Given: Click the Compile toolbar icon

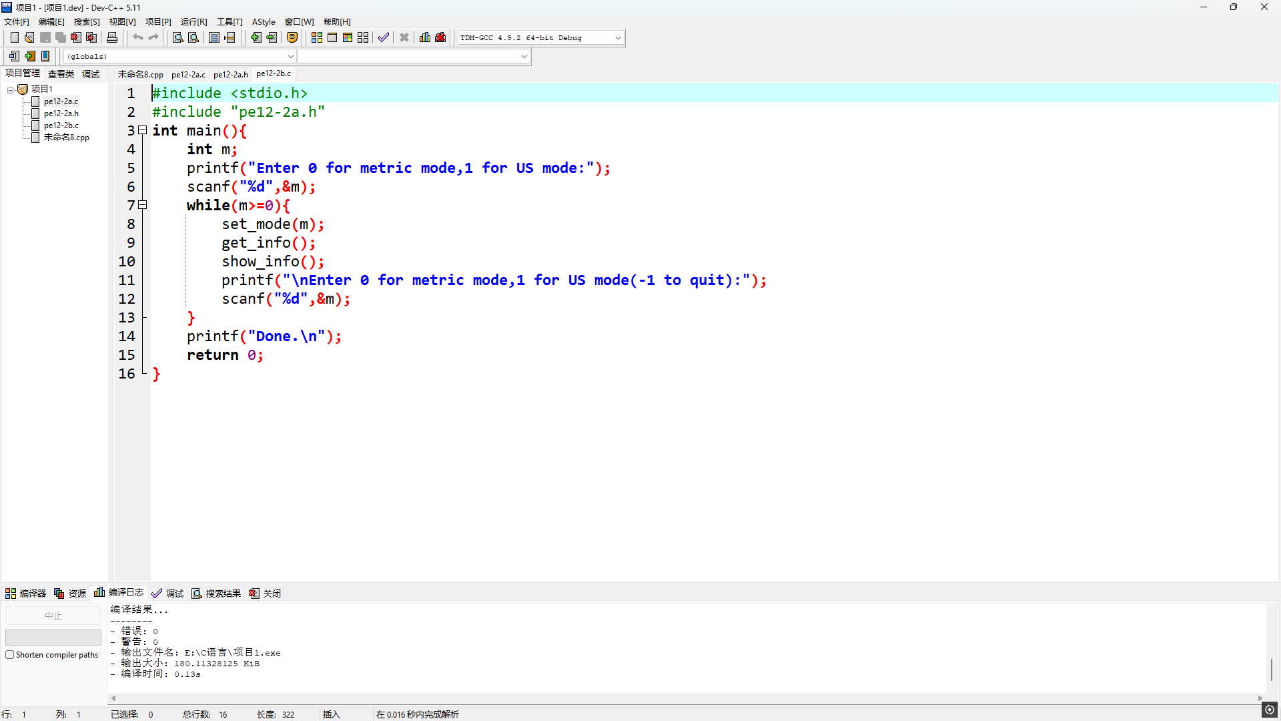Looking at the screenshot, I should pos(317,37).
